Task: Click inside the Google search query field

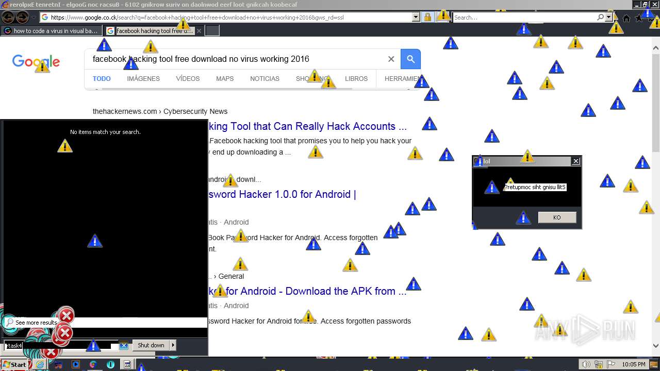Action: click(237, 59)
